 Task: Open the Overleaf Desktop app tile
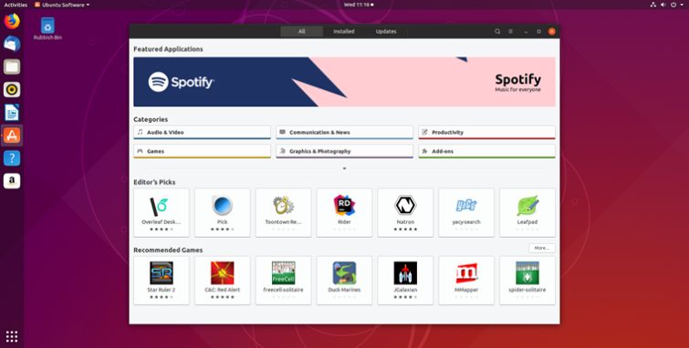pos(162,213)
